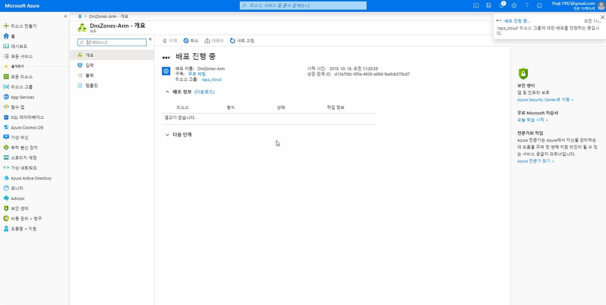Collapse 배포 정보 section
The width and height of the screenshot is (606, 305).
coord(167,92)
